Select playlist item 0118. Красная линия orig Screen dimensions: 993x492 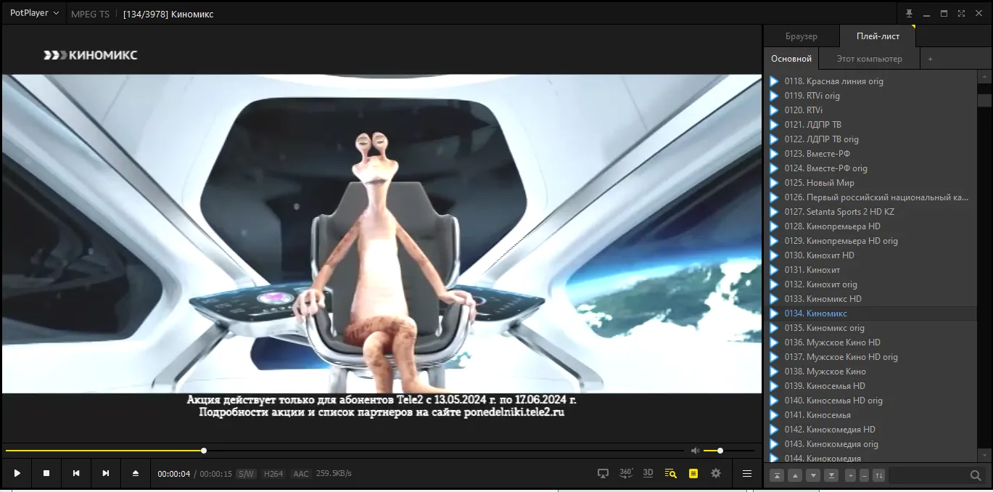870,81
